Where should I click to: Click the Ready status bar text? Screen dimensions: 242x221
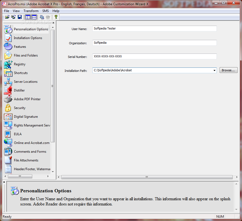7,217
